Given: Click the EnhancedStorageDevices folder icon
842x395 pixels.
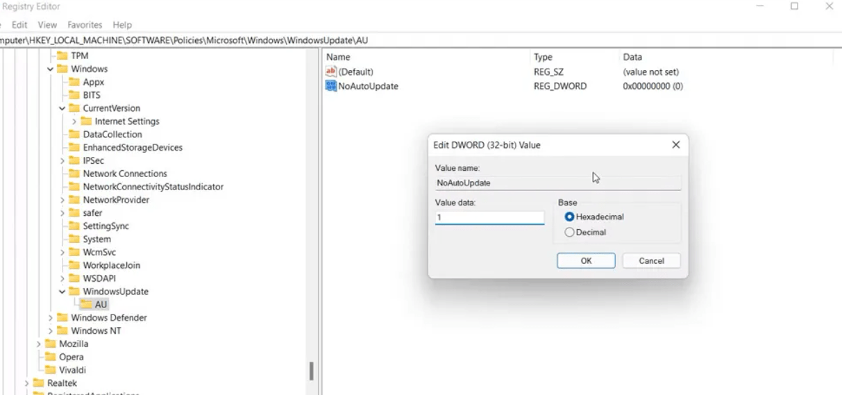Looking at the screenshot, I should (x=74, y=148).
